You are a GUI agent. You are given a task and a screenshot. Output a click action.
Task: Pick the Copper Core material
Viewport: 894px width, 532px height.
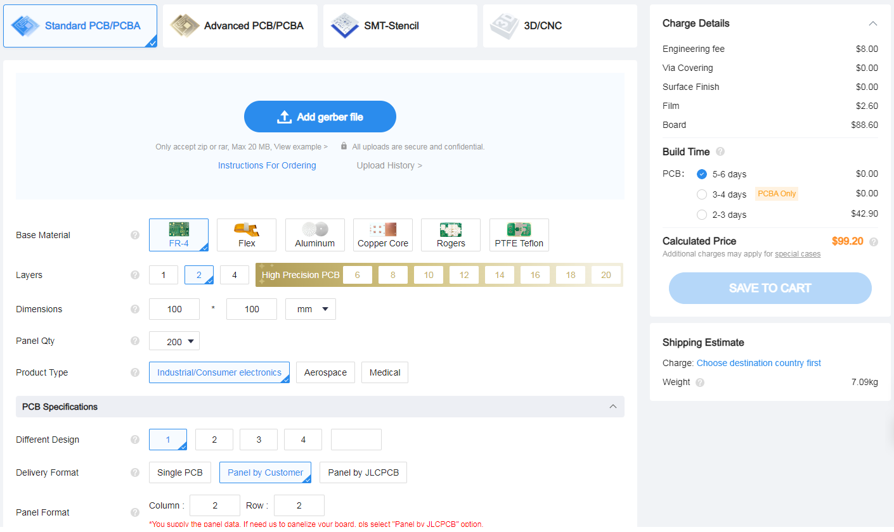382,235
